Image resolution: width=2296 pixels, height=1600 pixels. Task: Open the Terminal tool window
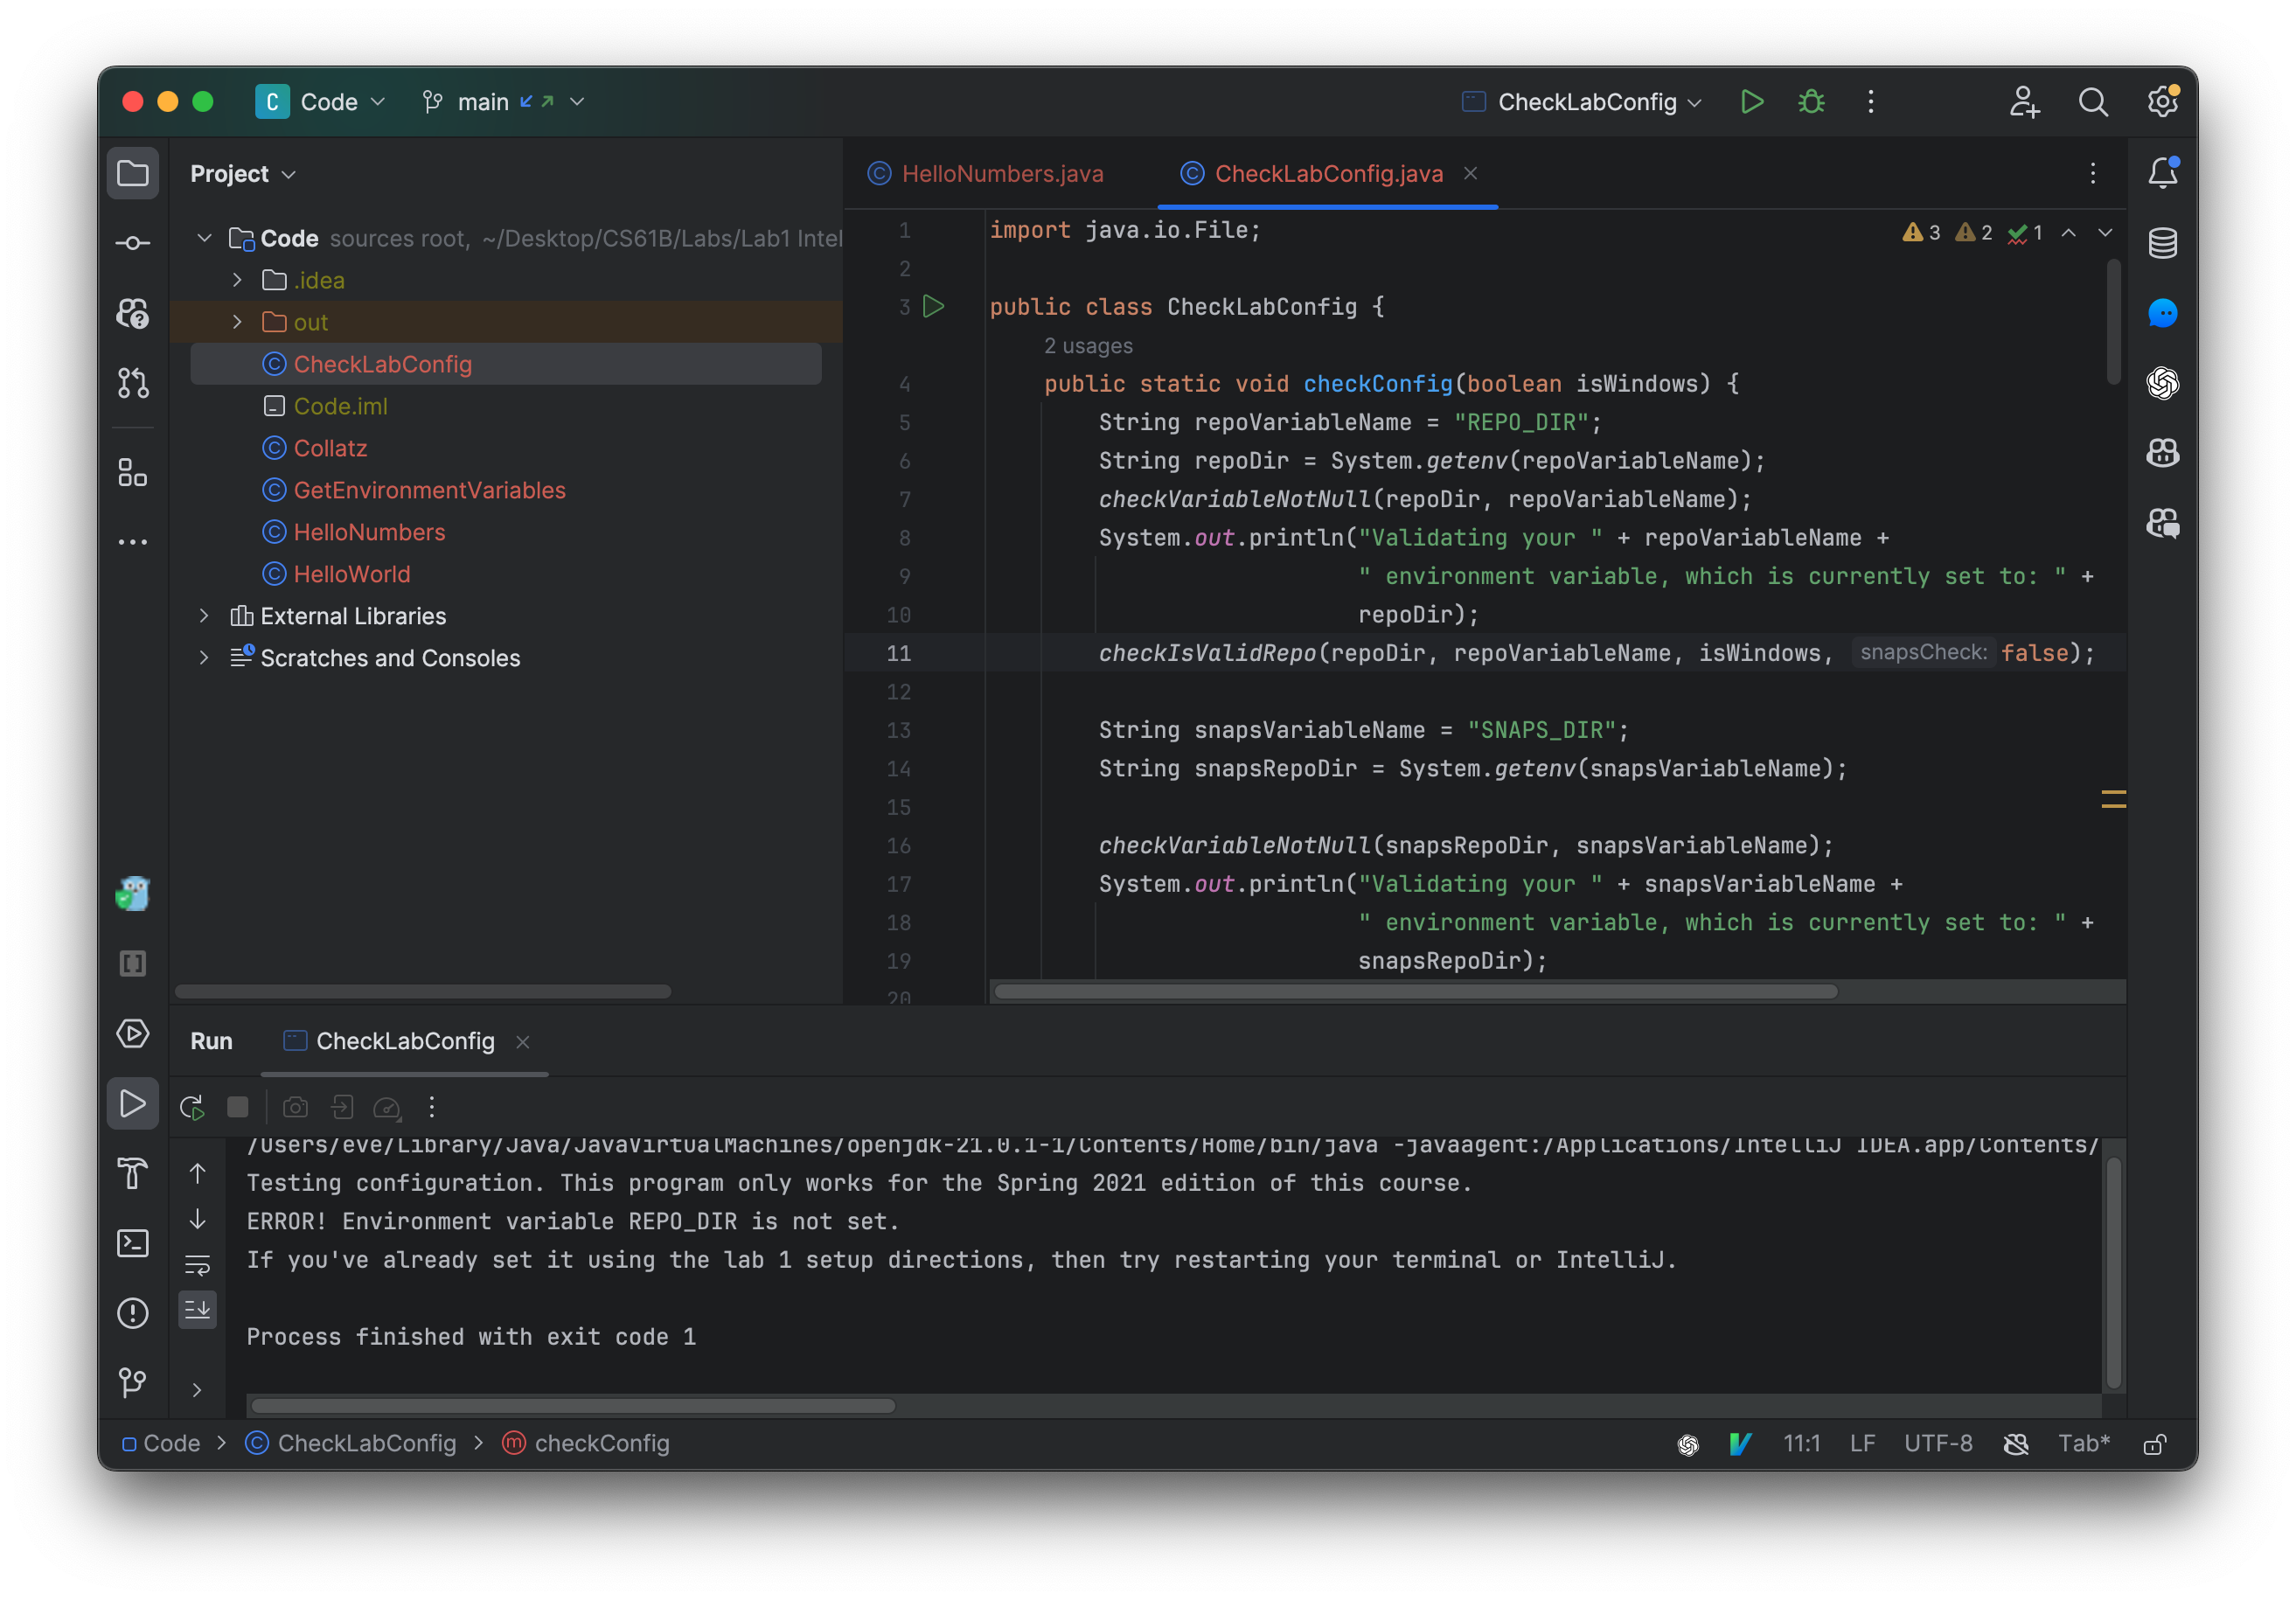[x=133, y=1243]
